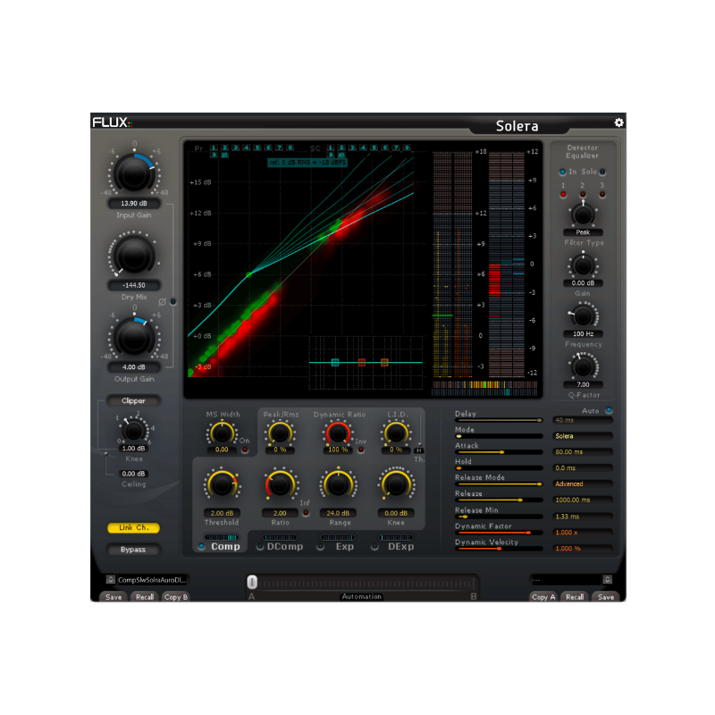Switch to the DExp section tab
Viewport: 715px width, 715px height.
pyautogui.click(x=400, y=546)
